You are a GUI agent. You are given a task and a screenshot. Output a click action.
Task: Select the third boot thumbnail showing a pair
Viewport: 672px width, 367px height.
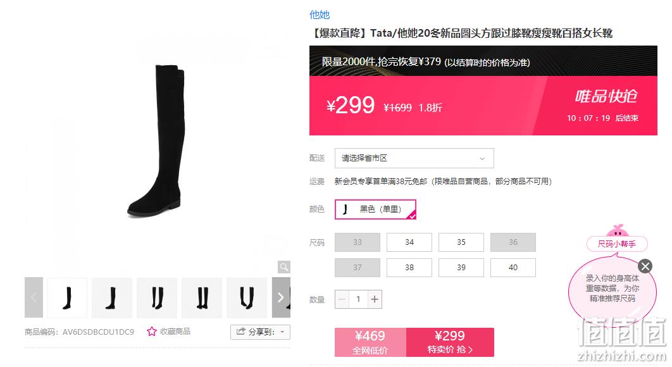point(157,297)
